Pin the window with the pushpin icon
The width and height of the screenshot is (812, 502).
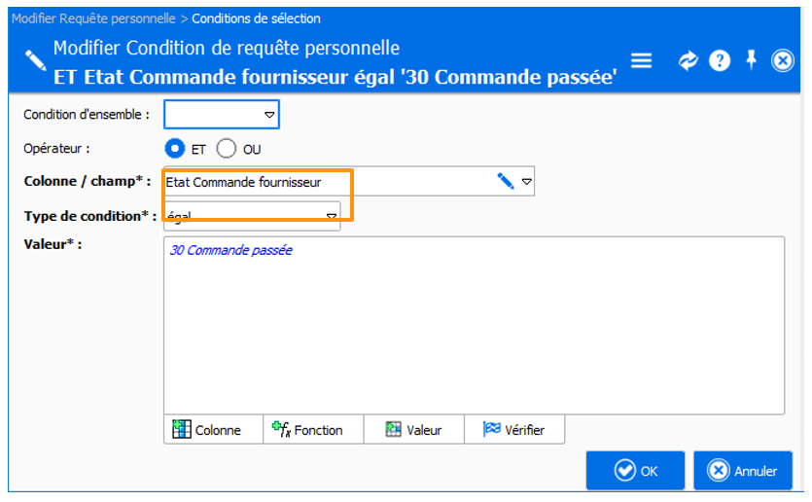click(x=751, y=60)
